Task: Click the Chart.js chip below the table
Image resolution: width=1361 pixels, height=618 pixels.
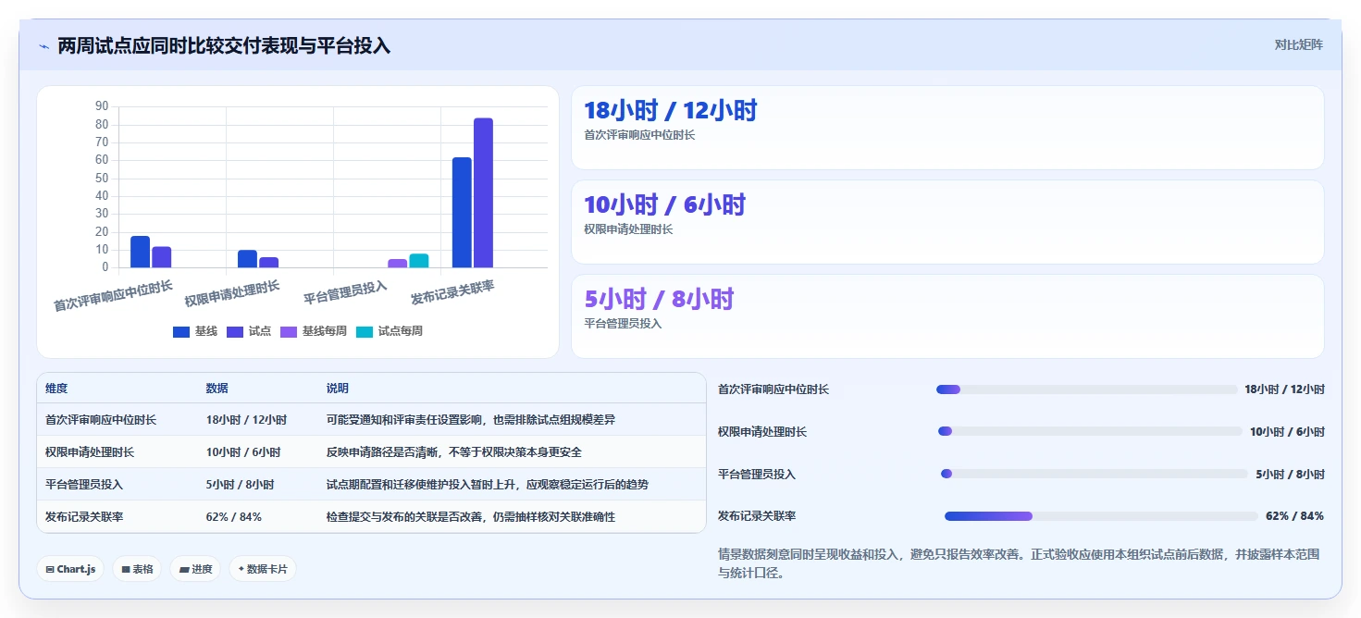Action: (x=70, y=569)
